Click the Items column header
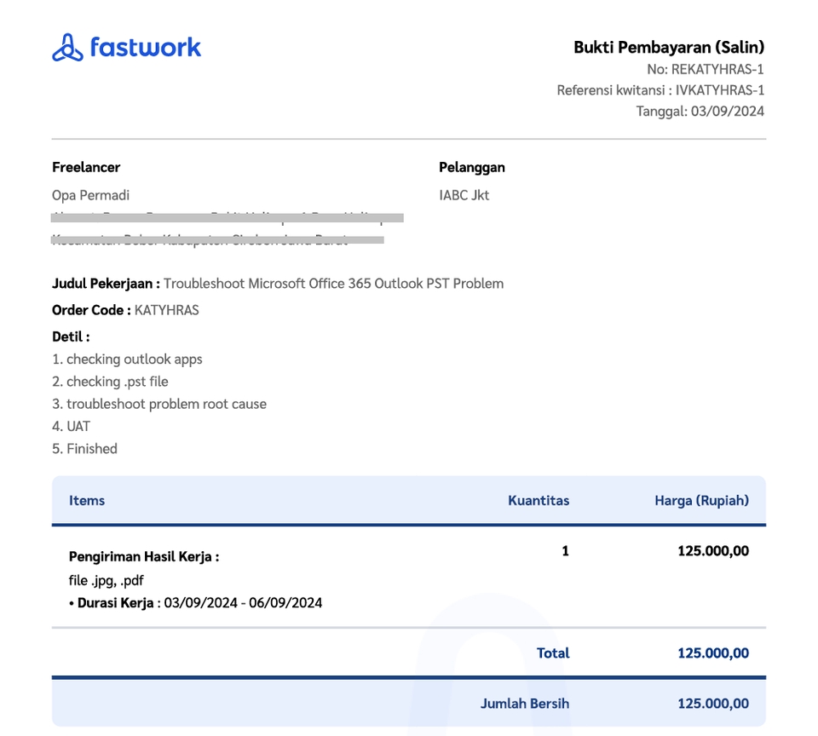The height and width of the screenshot is (736, 818). tap(86, 501)
